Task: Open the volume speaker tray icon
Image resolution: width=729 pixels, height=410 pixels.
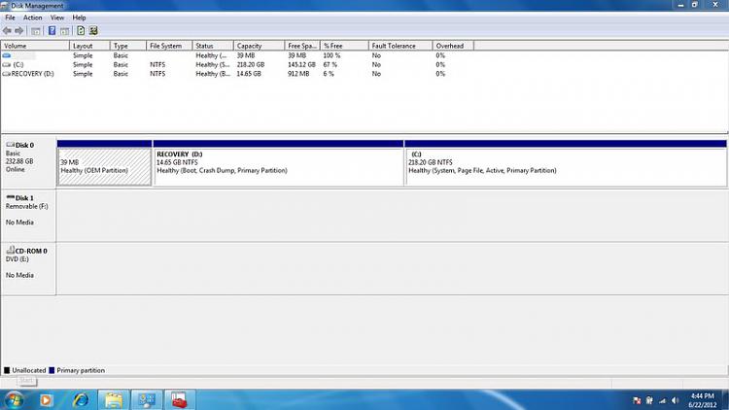Action: coord(676,400)
